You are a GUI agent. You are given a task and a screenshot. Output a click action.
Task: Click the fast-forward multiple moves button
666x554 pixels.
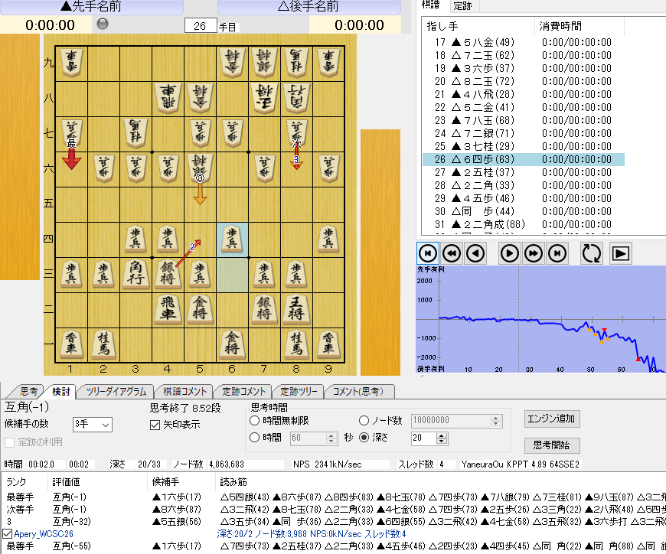[534, 253]
